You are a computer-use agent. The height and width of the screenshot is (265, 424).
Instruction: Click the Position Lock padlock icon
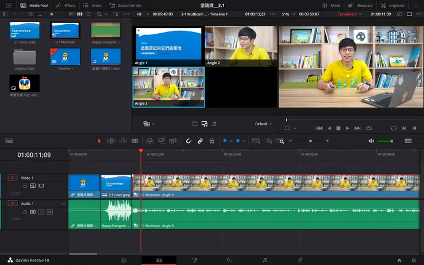coord(211,140)
